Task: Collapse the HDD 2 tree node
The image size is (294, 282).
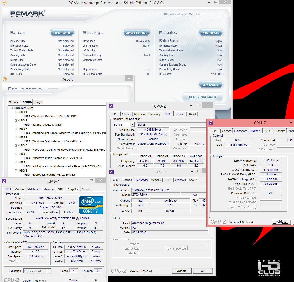Action: click(16, 120)
